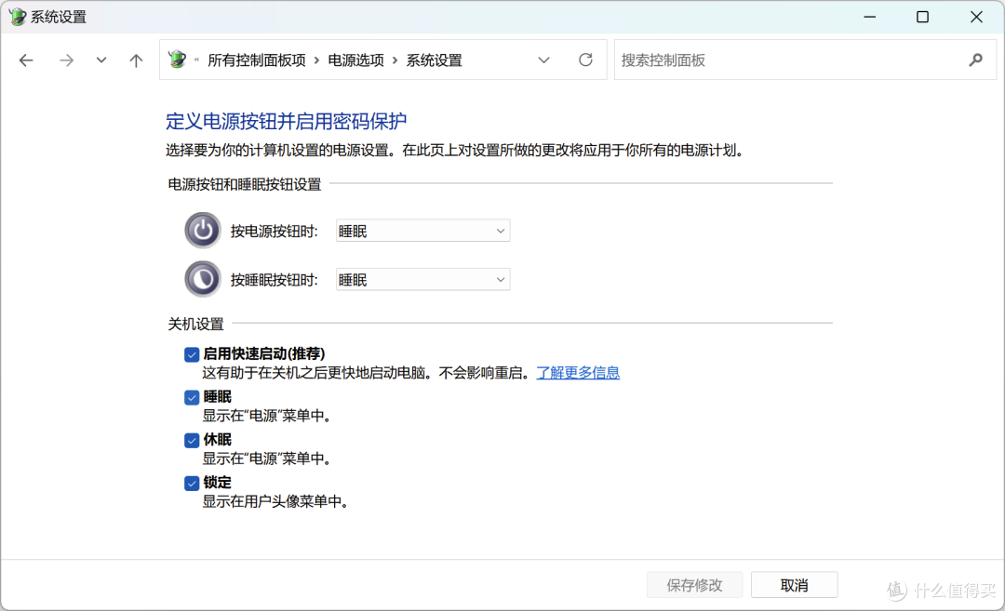Navigate to 电源选项 breadcrumb
The height and width of the screenshot is (611, 1005).
click(355, 60)
